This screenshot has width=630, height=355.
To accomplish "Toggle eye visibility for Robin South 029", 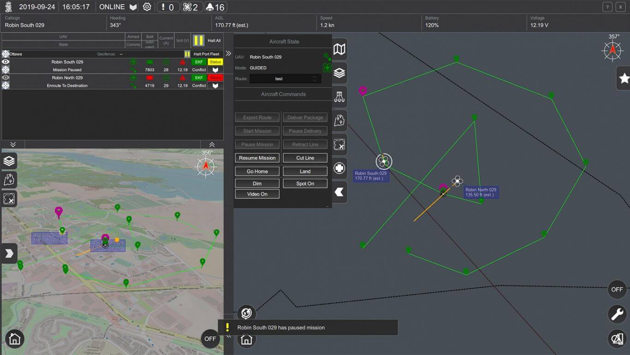I will pos(5,60).
